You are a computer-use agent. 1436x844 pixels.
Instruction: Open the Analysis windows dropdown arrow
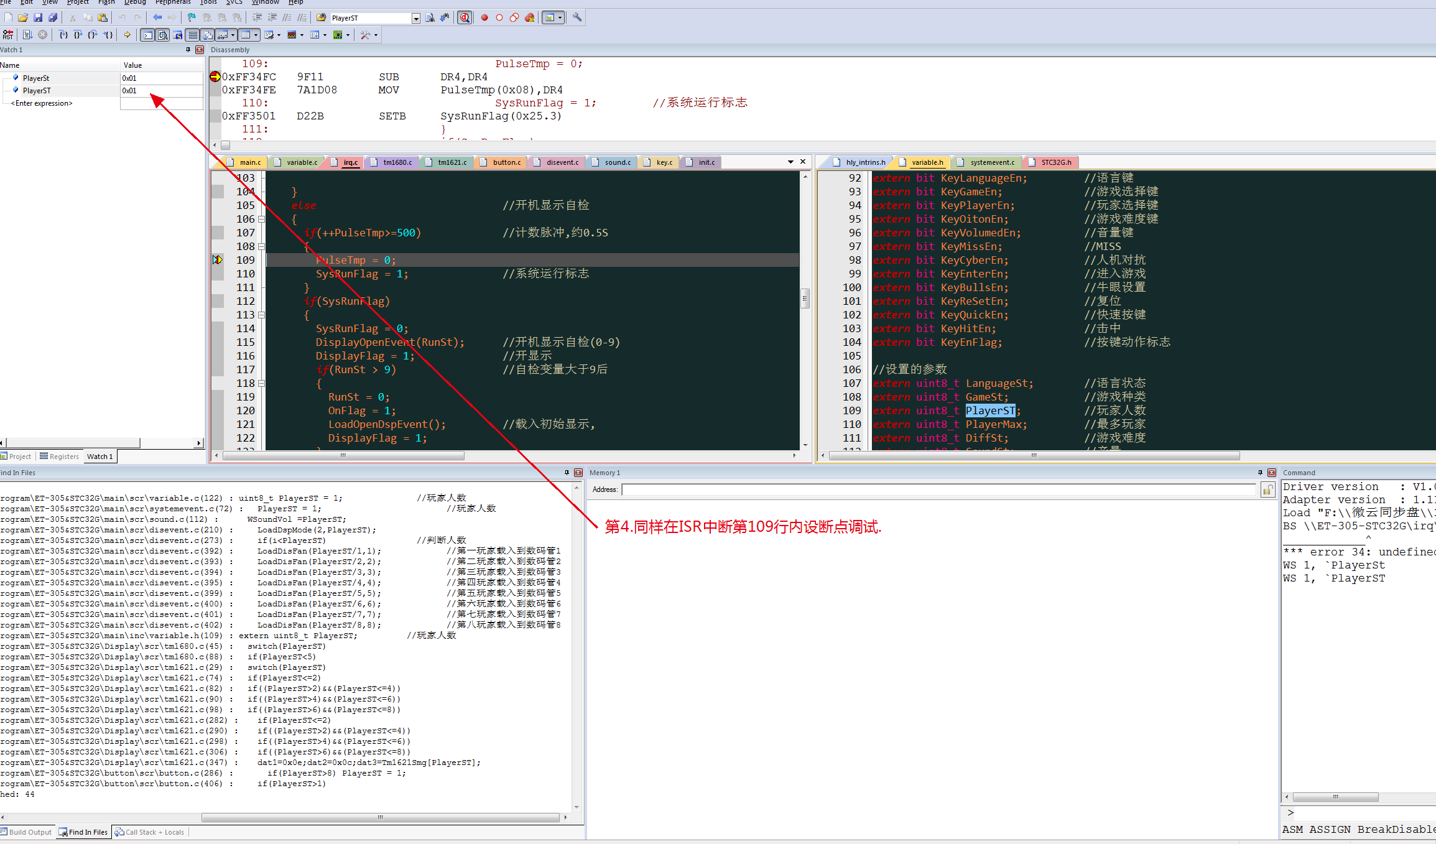click(x=302, y=35)
